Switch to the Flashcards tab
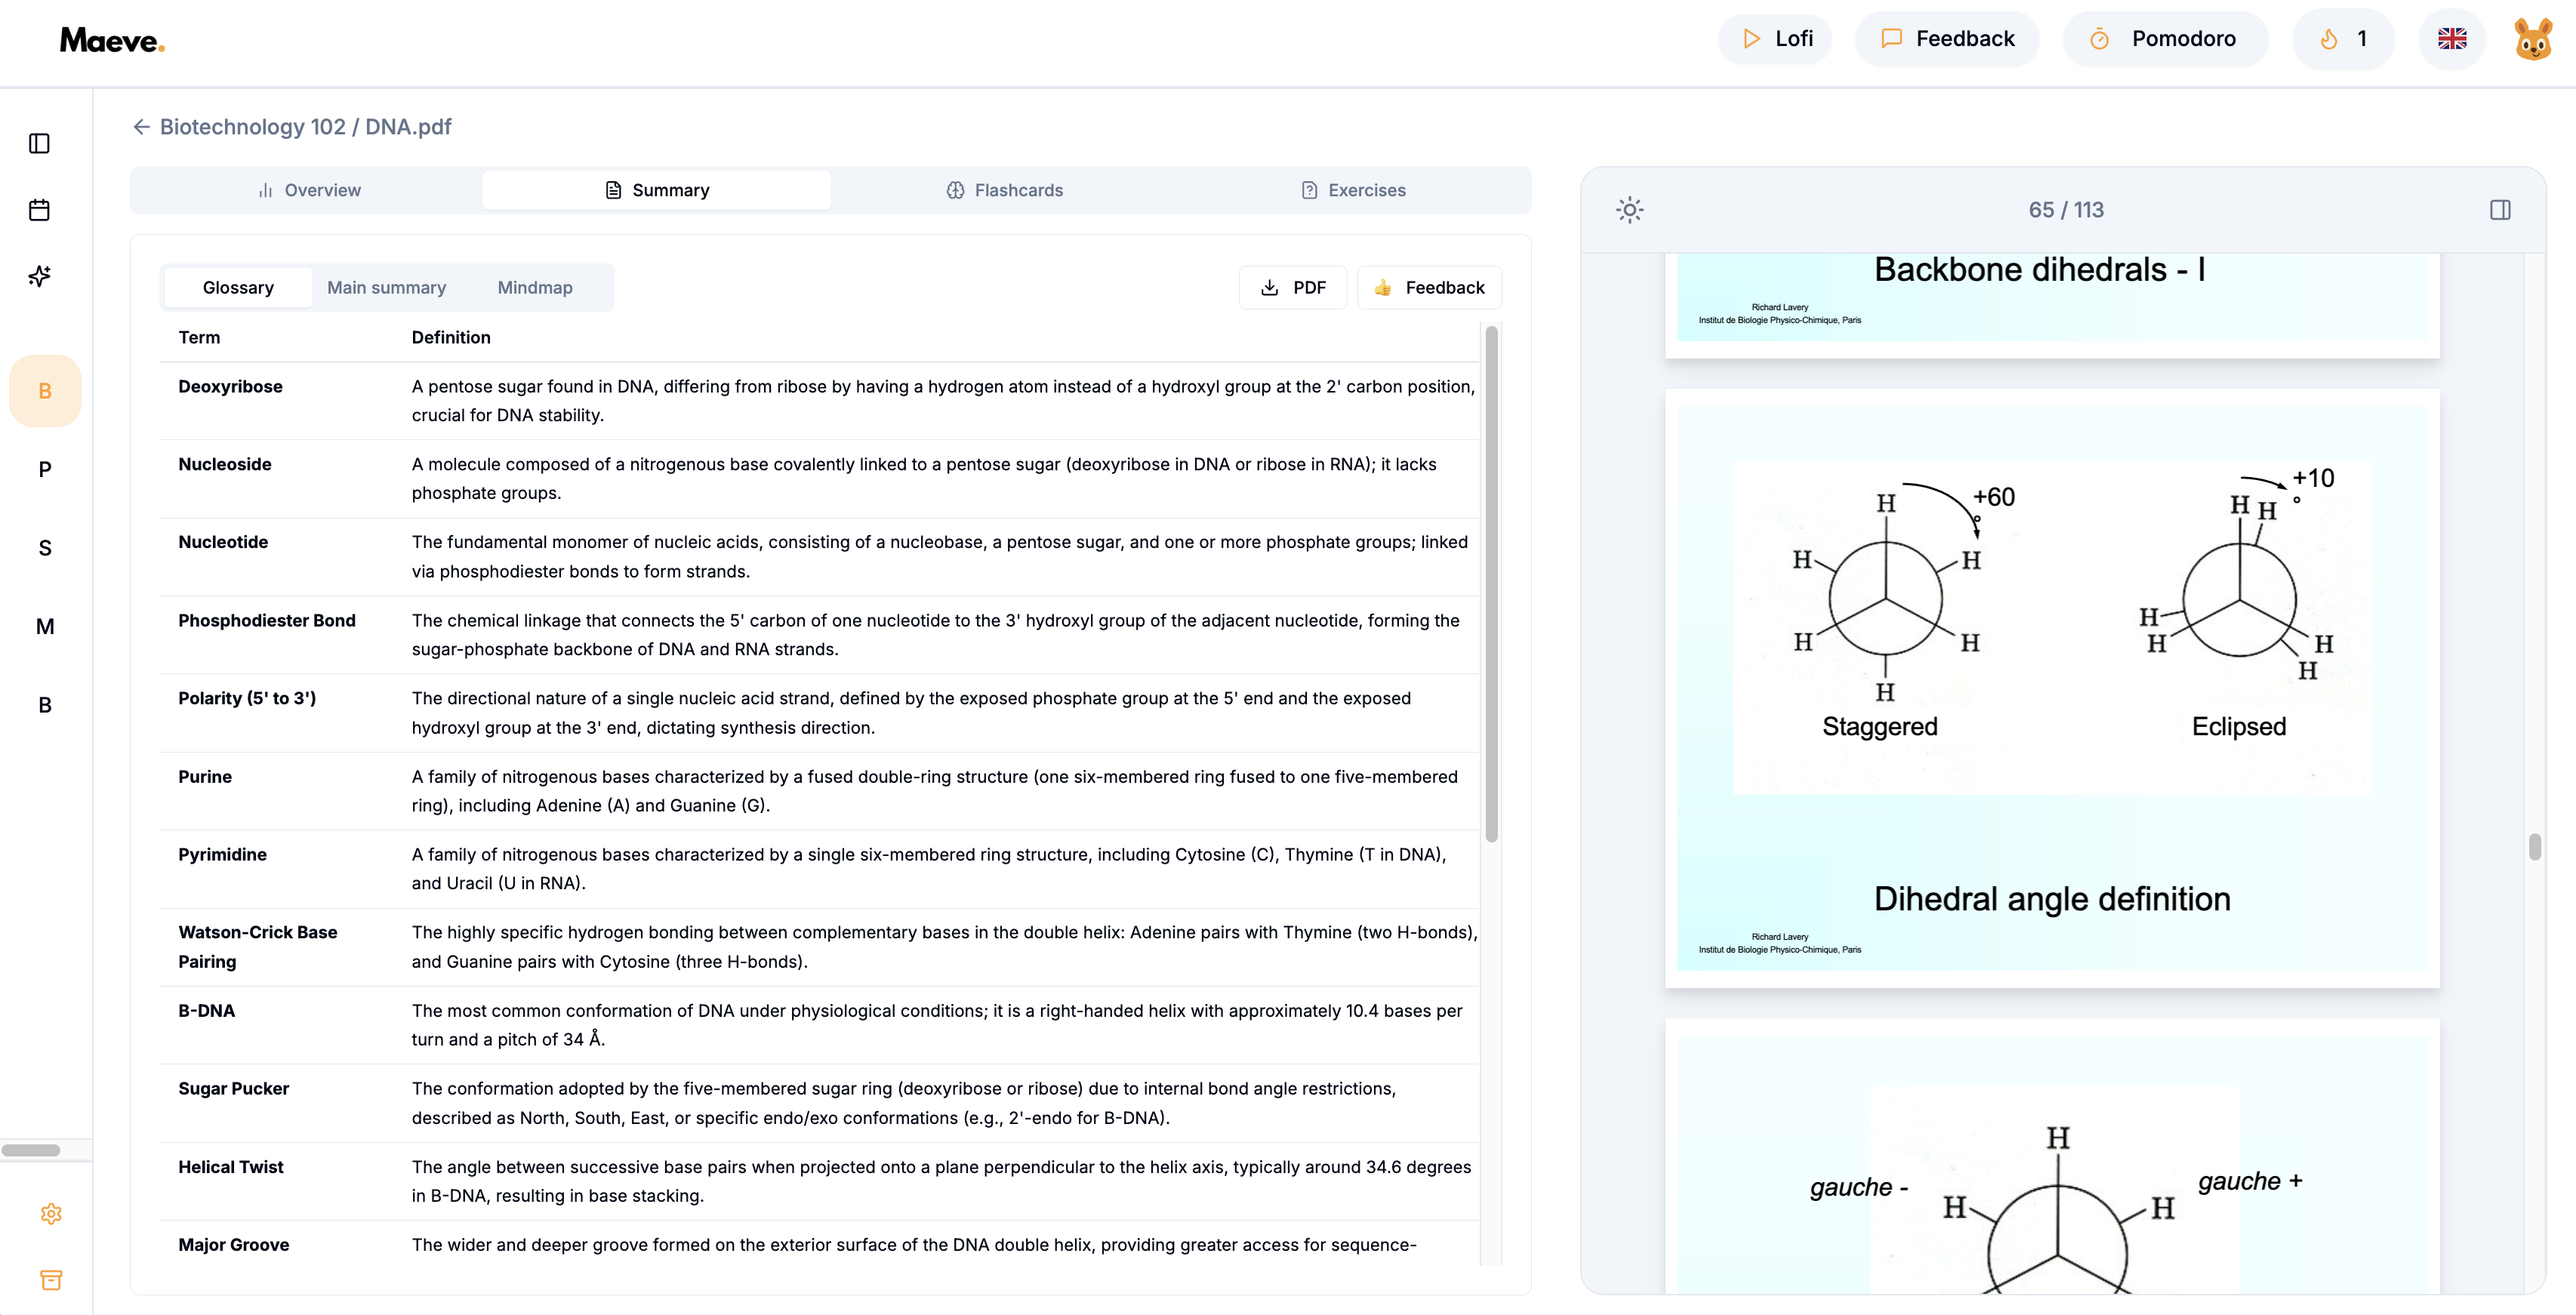The width and height of the screenshot is (2576, 1315). (1004, 190)
